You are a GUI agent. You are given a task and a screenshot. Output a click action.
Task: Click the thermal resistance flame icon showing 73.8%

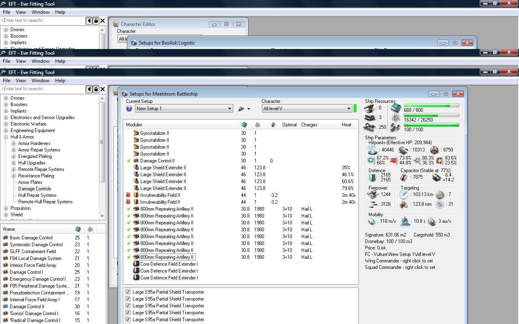(x=394, y=160)
